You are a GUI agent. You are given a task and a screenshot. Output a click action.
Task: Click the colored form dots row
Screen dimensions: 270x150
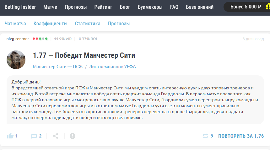click(40, 39)
